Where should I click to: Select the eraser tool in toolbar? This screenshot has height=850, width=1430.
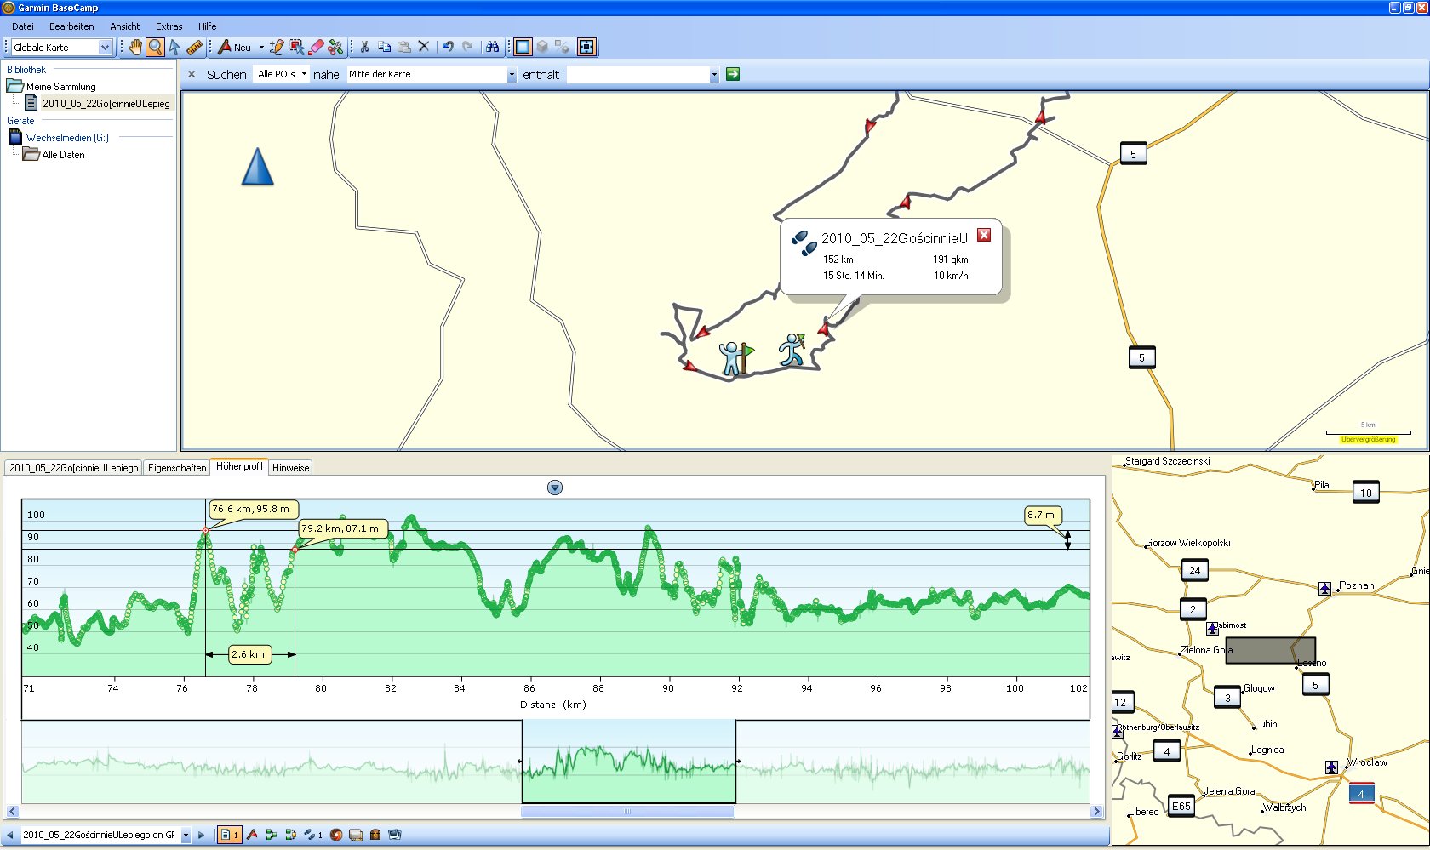click(x=316, y=47)
